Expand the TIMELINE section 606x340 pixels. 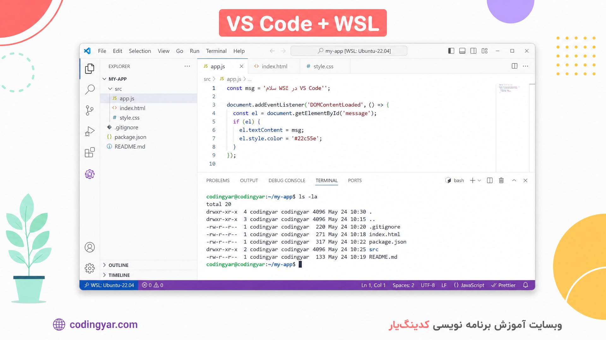pos(148,275)
